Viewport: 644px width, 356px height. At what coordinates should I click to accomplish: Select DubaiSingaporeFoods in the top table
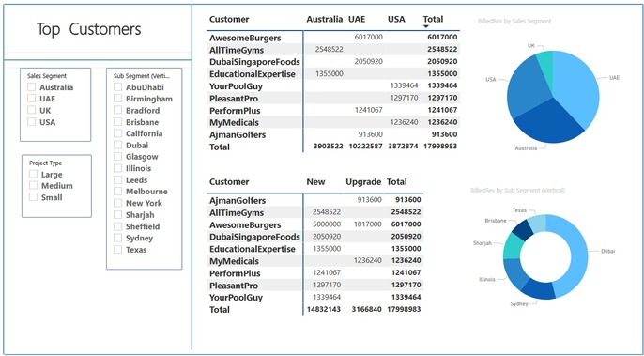point(254,62)
